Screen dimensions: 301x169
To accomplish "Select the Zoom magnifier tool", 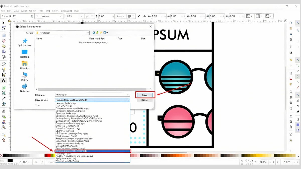I will coord(4,135).
